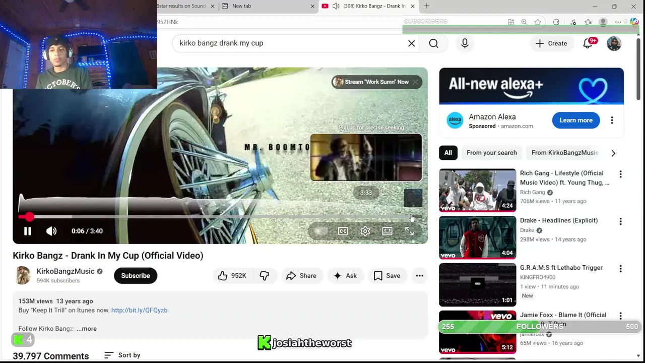Image resolution: width=645 pixels, height=363 pixels.
Task: Open options for Rich Gang Lifestyle video
Action: click(x=620, y=174)
